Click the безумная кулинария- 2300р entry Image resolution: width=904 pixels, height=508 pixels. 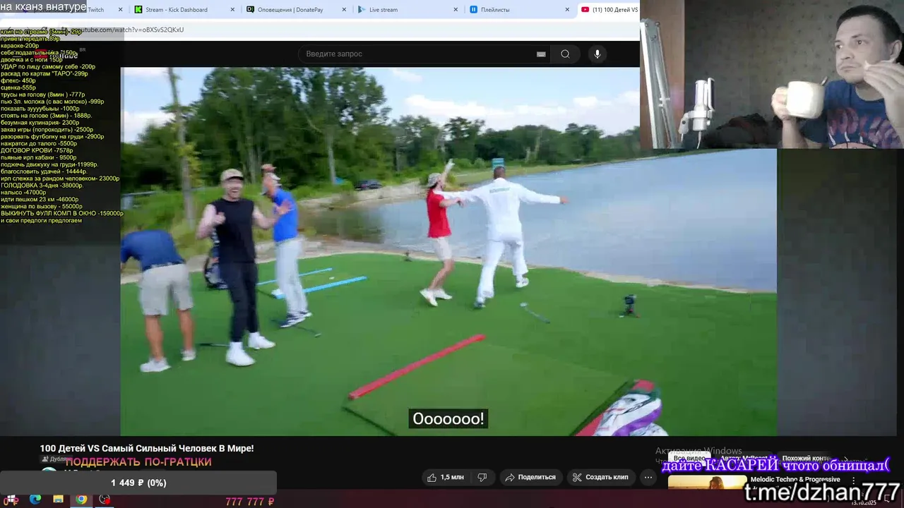click(x=40, y=123)
